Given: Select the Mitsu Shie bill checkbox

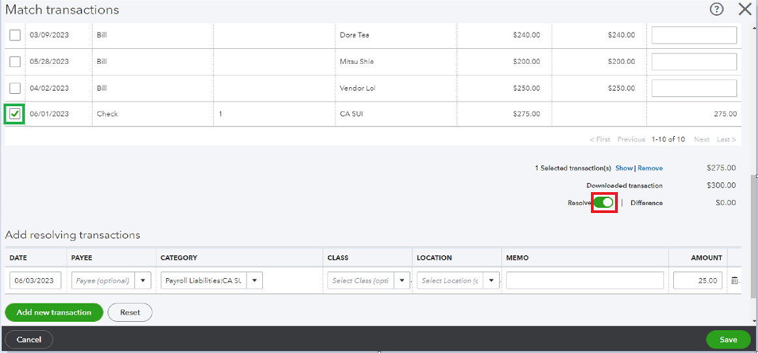Looking at the screenshot, I should point(15,62).
